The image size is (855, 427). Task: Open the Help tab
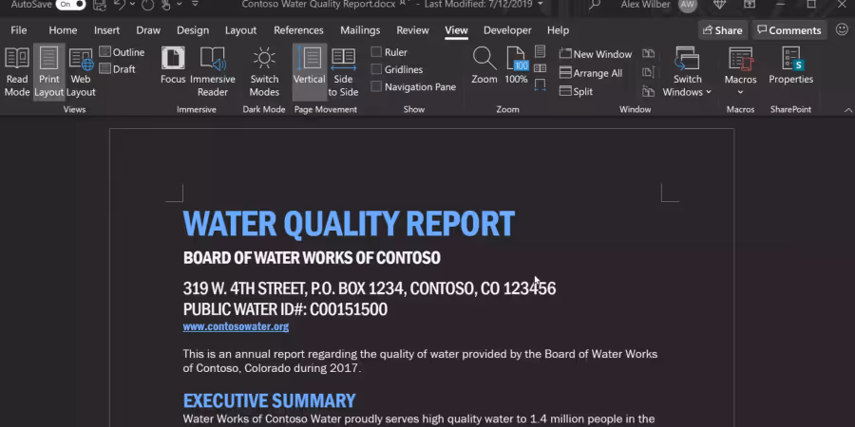[558, 30]
